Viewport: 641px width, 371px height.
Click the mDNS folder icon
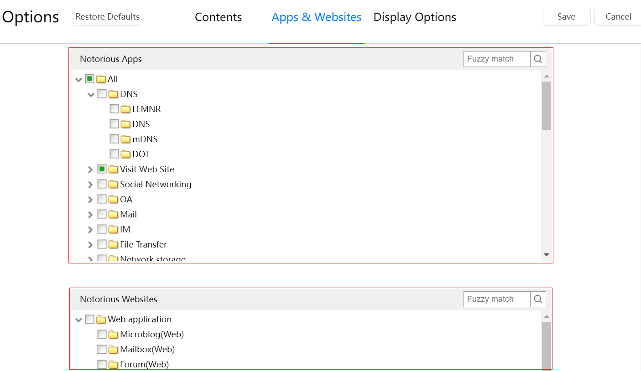[x=125, y=139]
